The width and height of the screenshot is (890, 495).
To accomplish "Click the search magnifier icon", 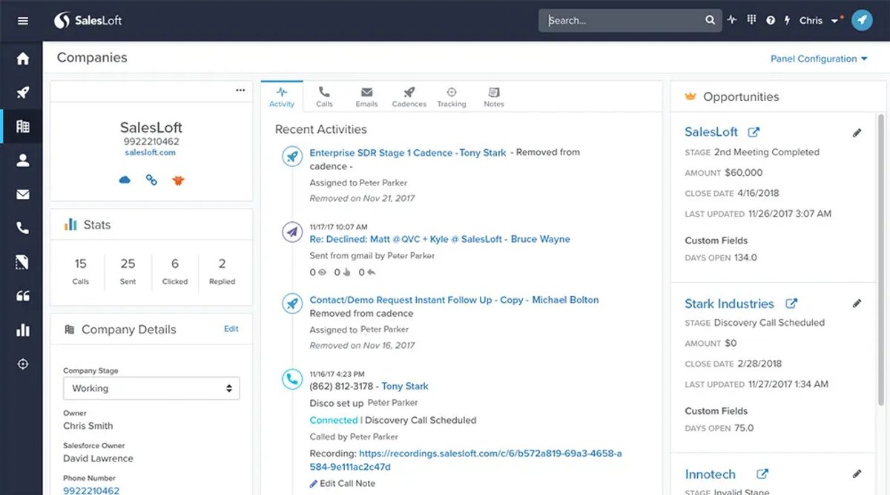I will 710,21.
